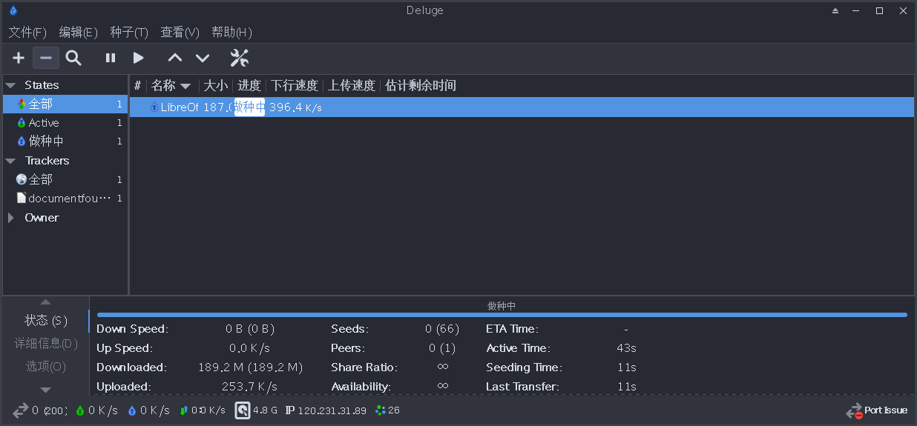Collapse the States sidebar section
The height and width of the screenshot is (426, 917).
(11, 85)
